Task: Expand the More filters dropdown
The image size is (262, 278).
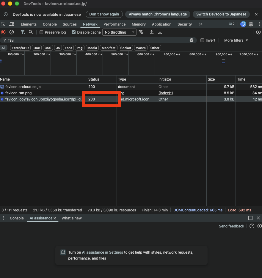Action: [236, 40]
